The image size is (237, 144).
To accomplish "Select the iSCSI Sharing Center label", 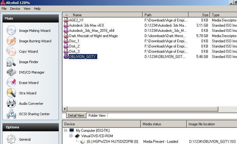I will (34, 114).
